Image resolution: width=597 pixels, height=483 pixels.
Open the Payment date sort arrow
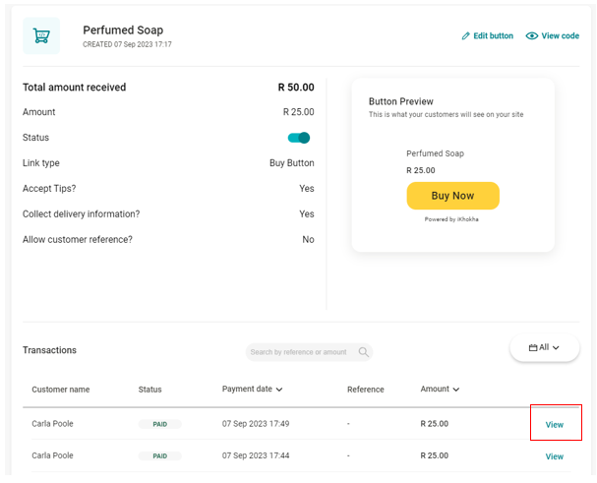[279, 390]
